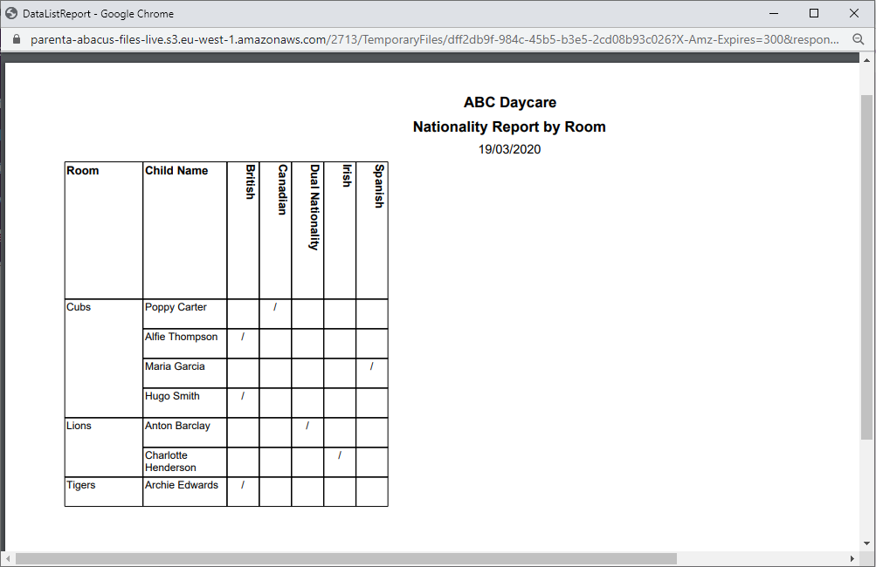The image size is (876, 567).
Task: Close the DataListReport window
Action: (854, 13)
